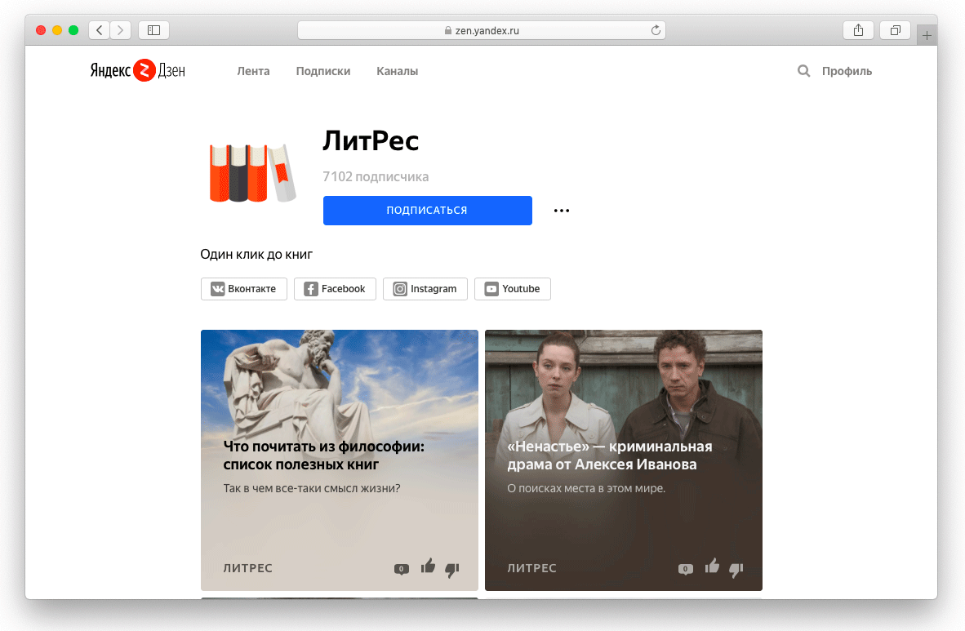Minimize the Safari window

tap(57, 30)
